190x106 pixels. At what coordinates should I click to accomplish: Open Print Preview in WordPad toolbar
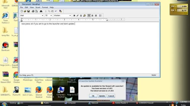tap(36, 11)
